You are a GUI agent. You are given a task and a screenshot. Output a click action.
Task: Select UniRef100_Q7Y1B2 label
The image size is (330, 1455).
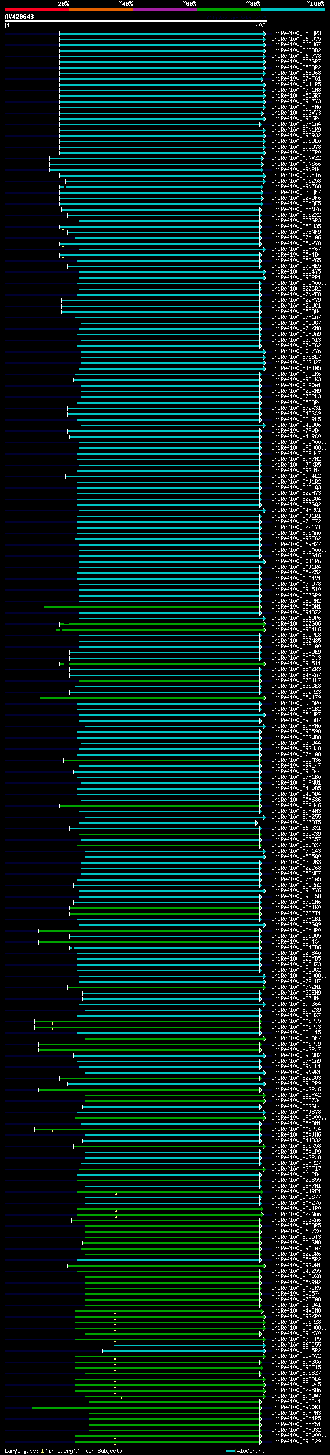coord(295,709)
